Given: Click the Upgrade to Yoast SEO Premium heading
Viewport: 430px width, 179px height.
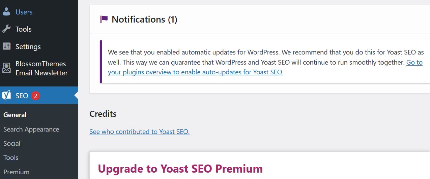Looking at the screenshot, I should click(180, 168).
